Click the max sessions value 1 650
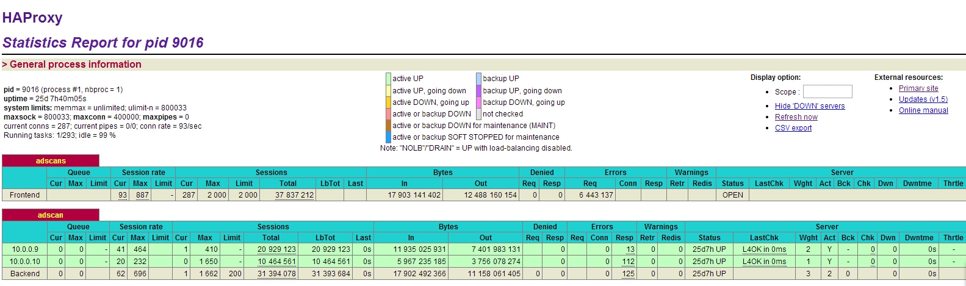Image resolution: width=966 pixels, height=286 pixels. tap(209, 262)
